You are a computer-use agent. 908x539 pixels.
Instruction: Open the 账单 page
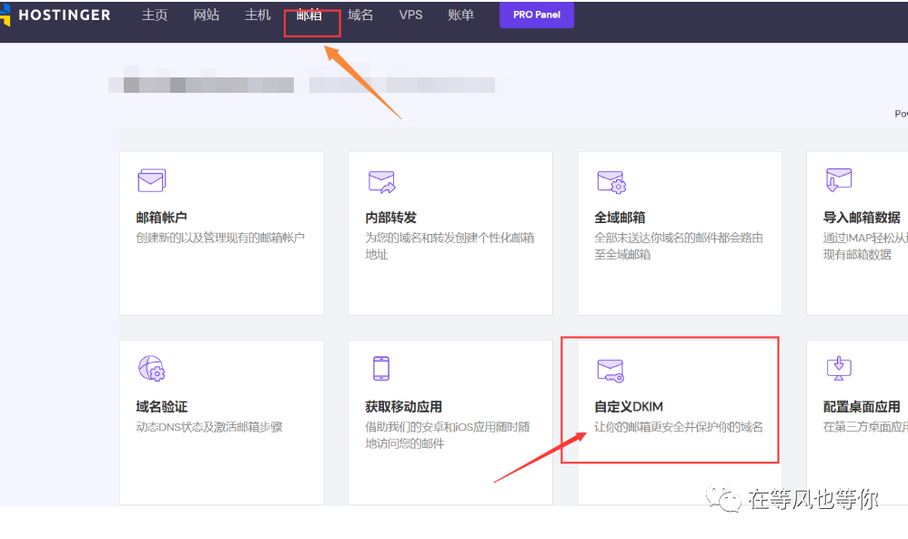click(461, 15)
